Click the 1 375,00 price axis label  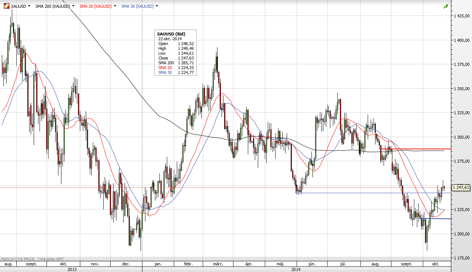462,64
